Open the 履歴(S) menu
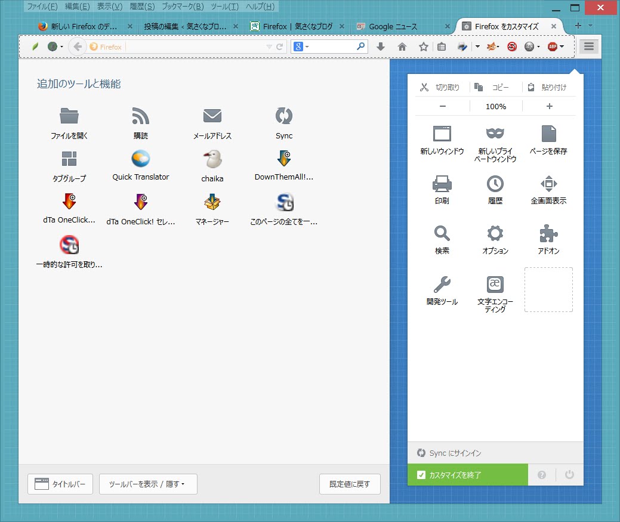Image resolution: width=620 pixels, height=522 pixels. click(143, 7)
